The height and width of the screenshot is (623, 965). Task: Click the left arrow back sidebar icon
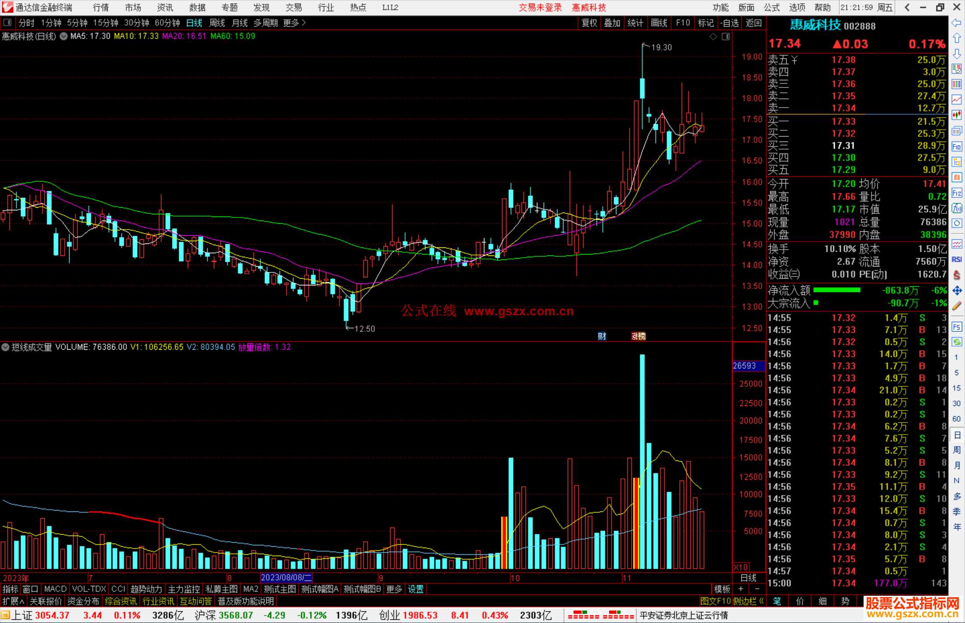pyautogui.click(x=957, y=23)
